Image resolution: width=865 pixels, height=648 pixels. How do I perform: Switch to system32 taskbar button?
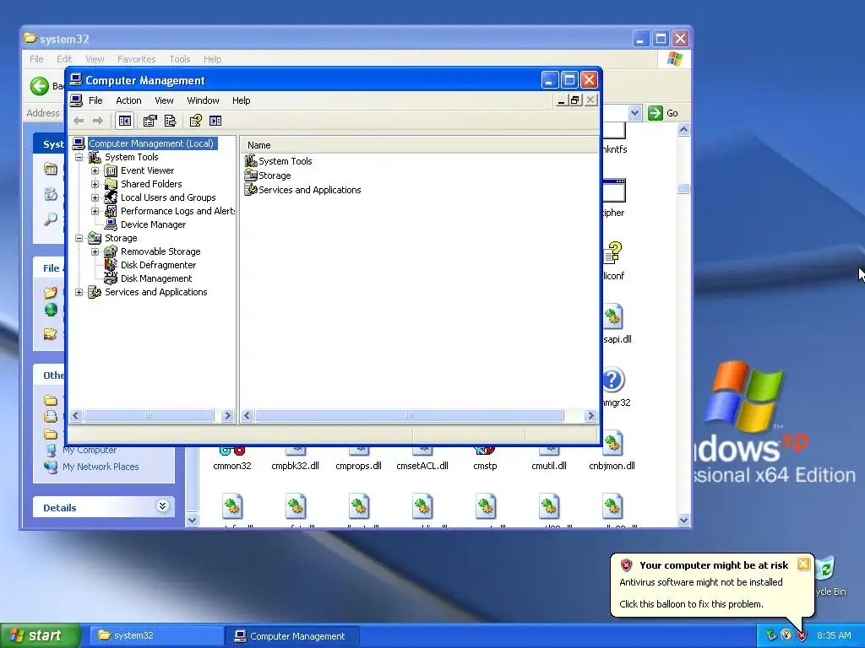pyautogui.click(x=155, y=636)
